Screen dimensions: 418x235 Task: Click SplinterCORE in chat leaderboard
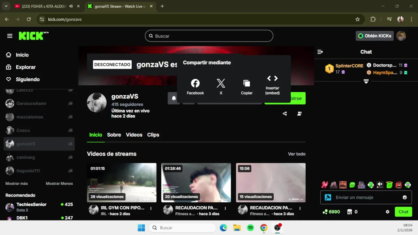349,66
